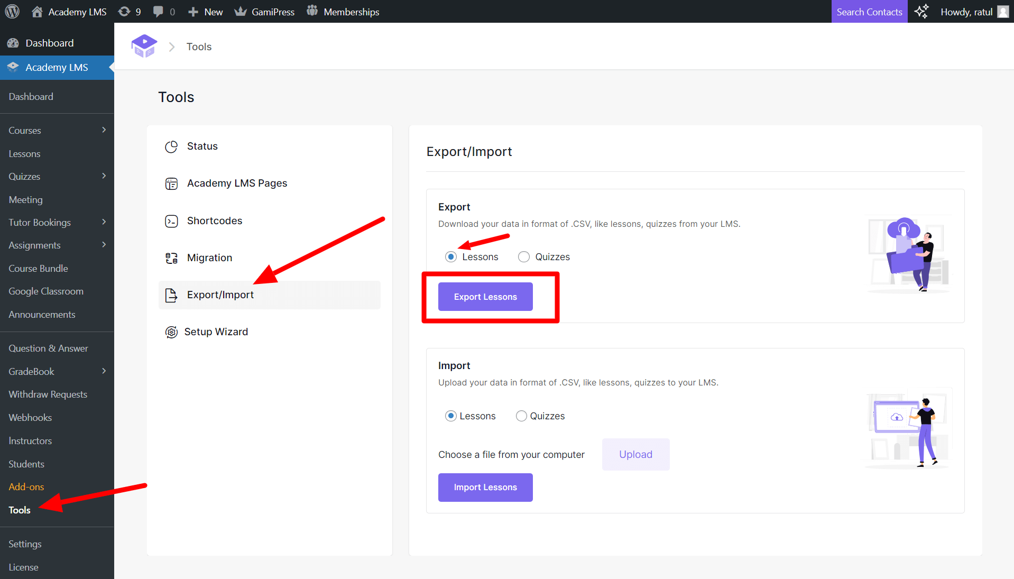Click the Academy LMS logo in the breadcrumb

(144, 45)
